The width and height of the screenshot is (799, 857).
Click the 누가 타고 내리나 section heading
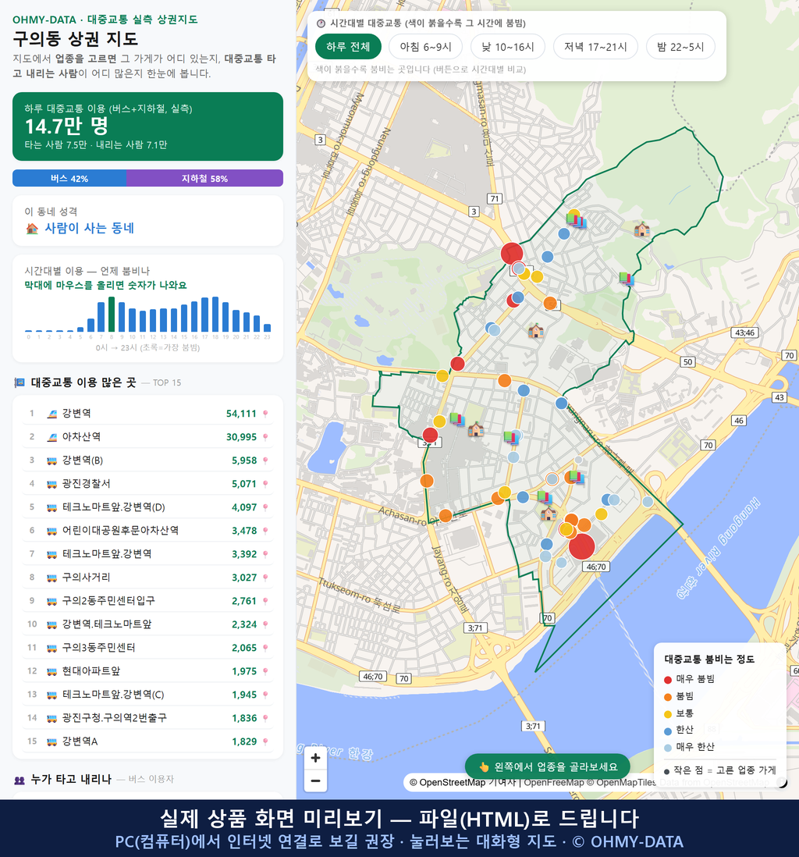(71, 780)
